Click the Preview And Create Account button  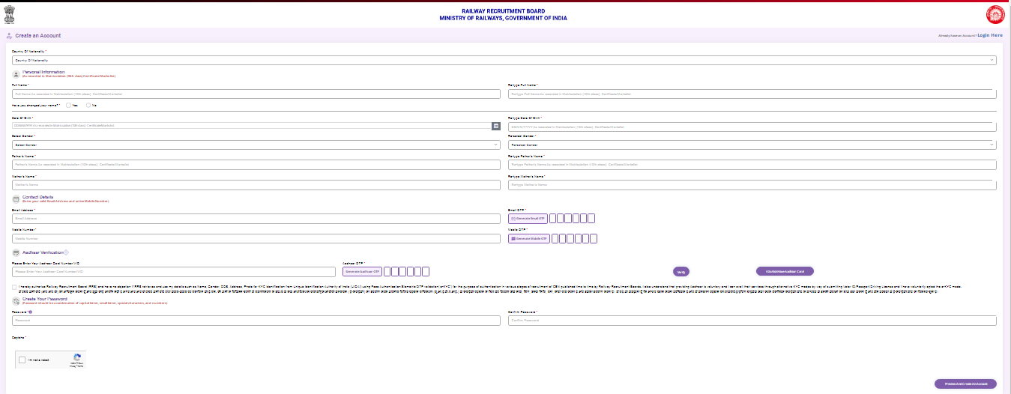[x=965, y=384]
